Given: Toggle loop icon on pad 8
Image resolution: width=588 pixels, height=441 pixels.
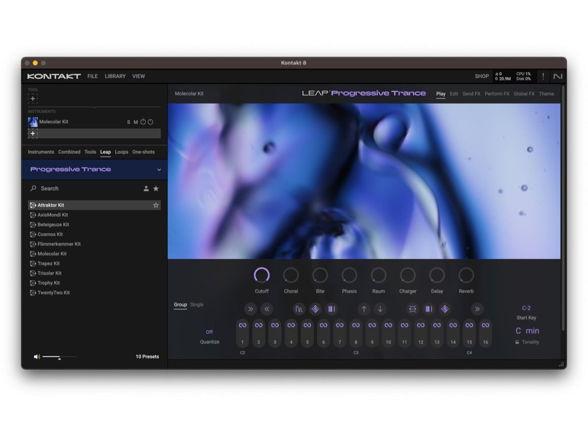Looking at the screenshot, I should (x=356, y=325).
